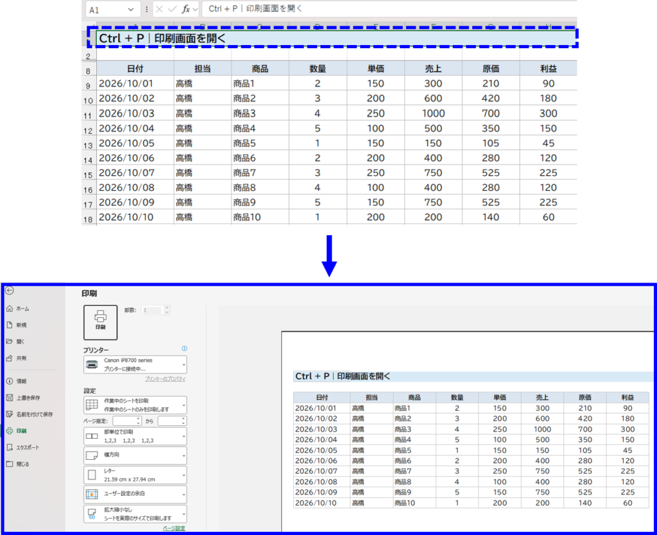Click 閉じる in the backstage sidebar
Screen dimensions: 657x535
pos(18,464)
